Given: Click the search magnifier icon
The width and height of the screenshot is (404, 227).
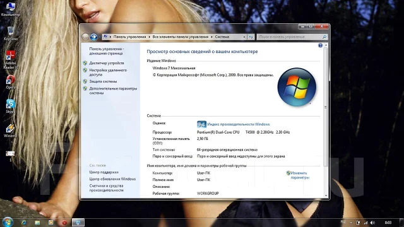Looking at the screenshot, I should pyautogui.click(x=324, y=37).
